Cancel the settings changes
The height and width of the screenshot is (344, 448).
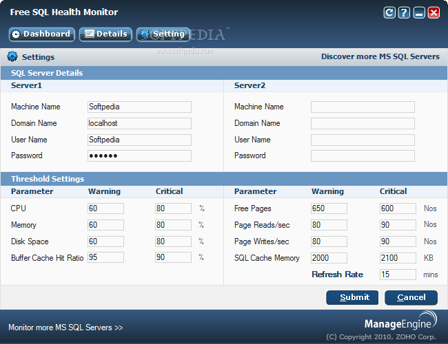click(x=411, y=297)
